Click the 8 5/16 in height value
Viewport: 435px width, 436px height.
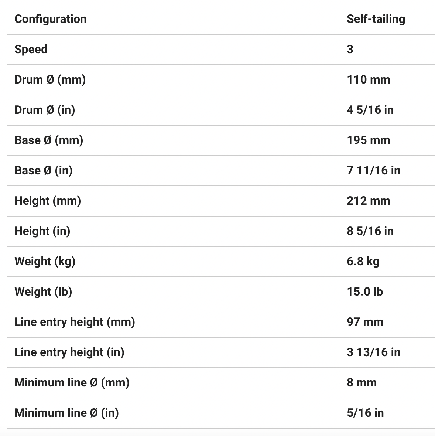pyautogui.click(x=370, y=231)
